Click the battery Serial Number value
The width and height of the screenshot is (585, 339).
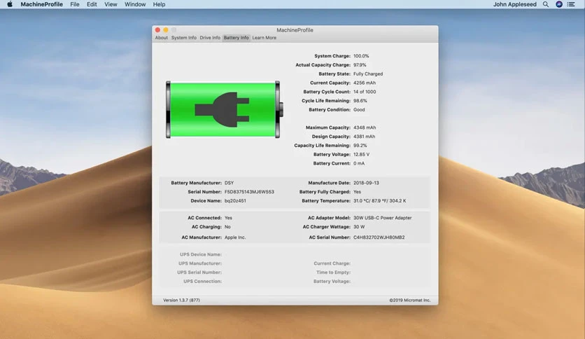pyautogui.click(x=249, y=192)
